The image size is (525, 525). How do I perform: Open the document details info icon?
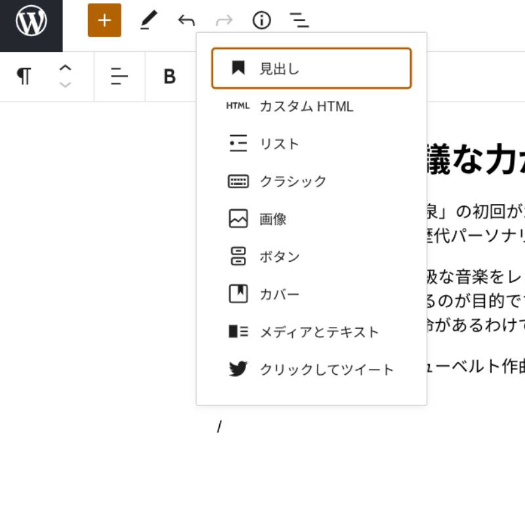tap(262, 20)
